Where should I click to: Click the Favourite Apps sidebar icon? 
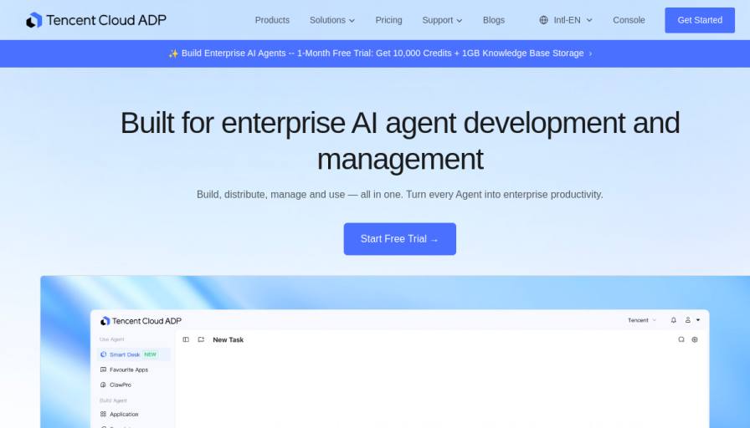pos(103,369)
